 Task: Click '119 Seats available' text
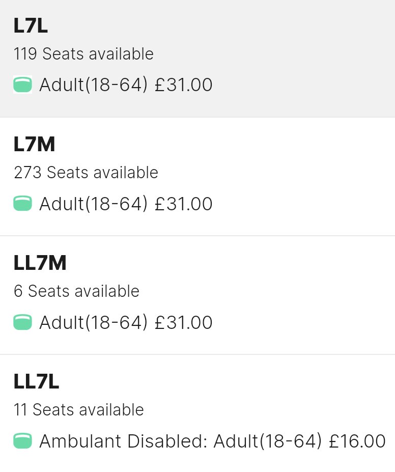tap(83, 54)
